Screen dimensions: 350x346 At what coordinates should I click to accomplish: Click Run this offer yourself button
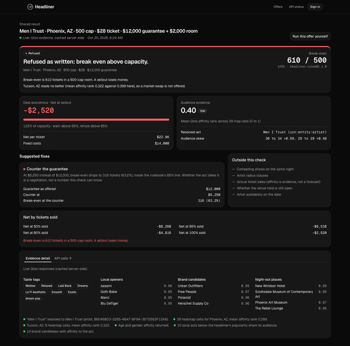[x=310, y=36]
